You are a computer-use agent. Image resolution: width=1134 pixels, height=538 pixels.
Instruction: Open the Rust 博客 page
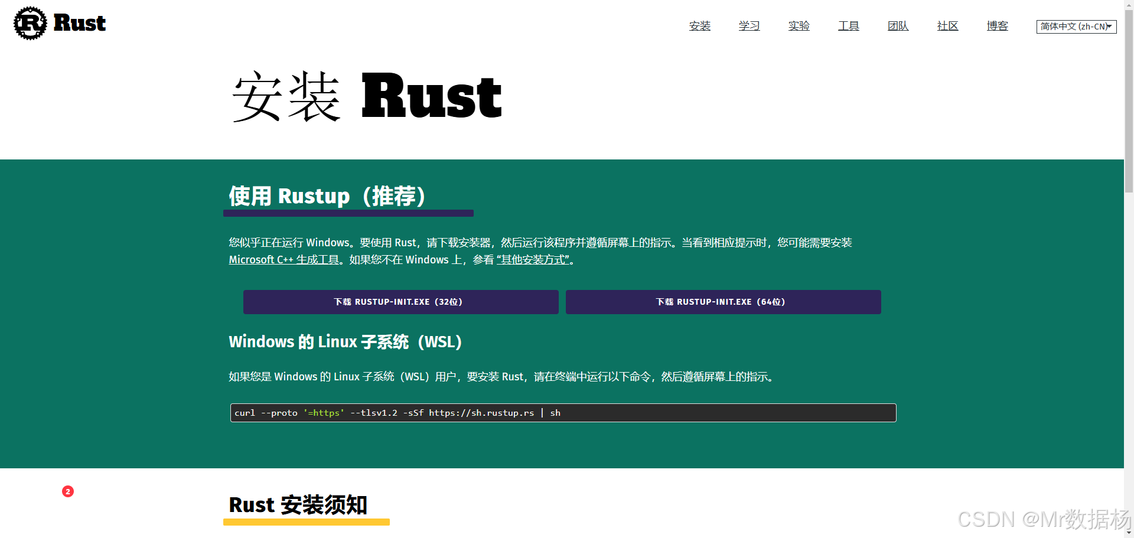pos(997,26)
